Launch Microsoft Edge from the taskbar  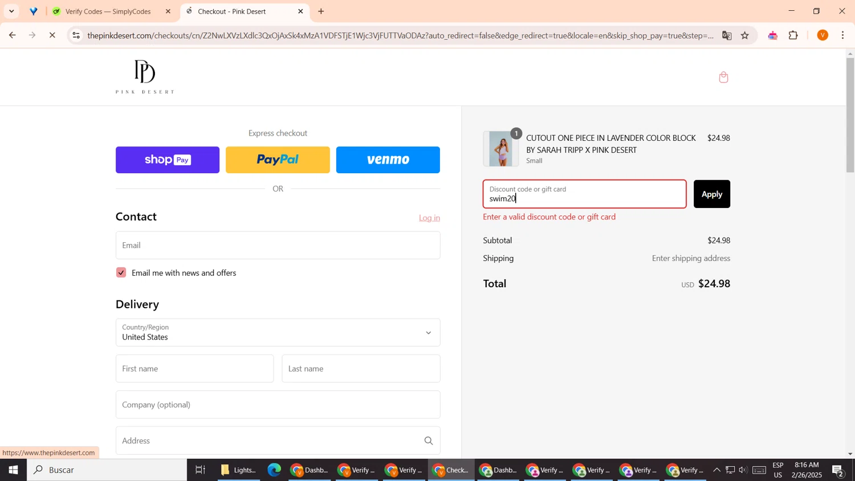pyautogui.click(x=274, y=470)
